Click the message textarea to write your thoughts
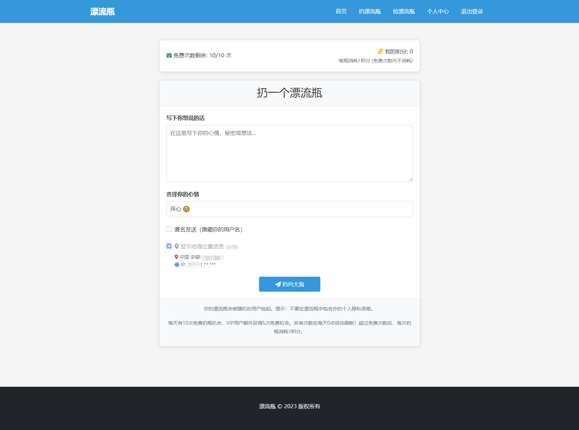This screenshot has width=579, height=430. tap(289, 153)
